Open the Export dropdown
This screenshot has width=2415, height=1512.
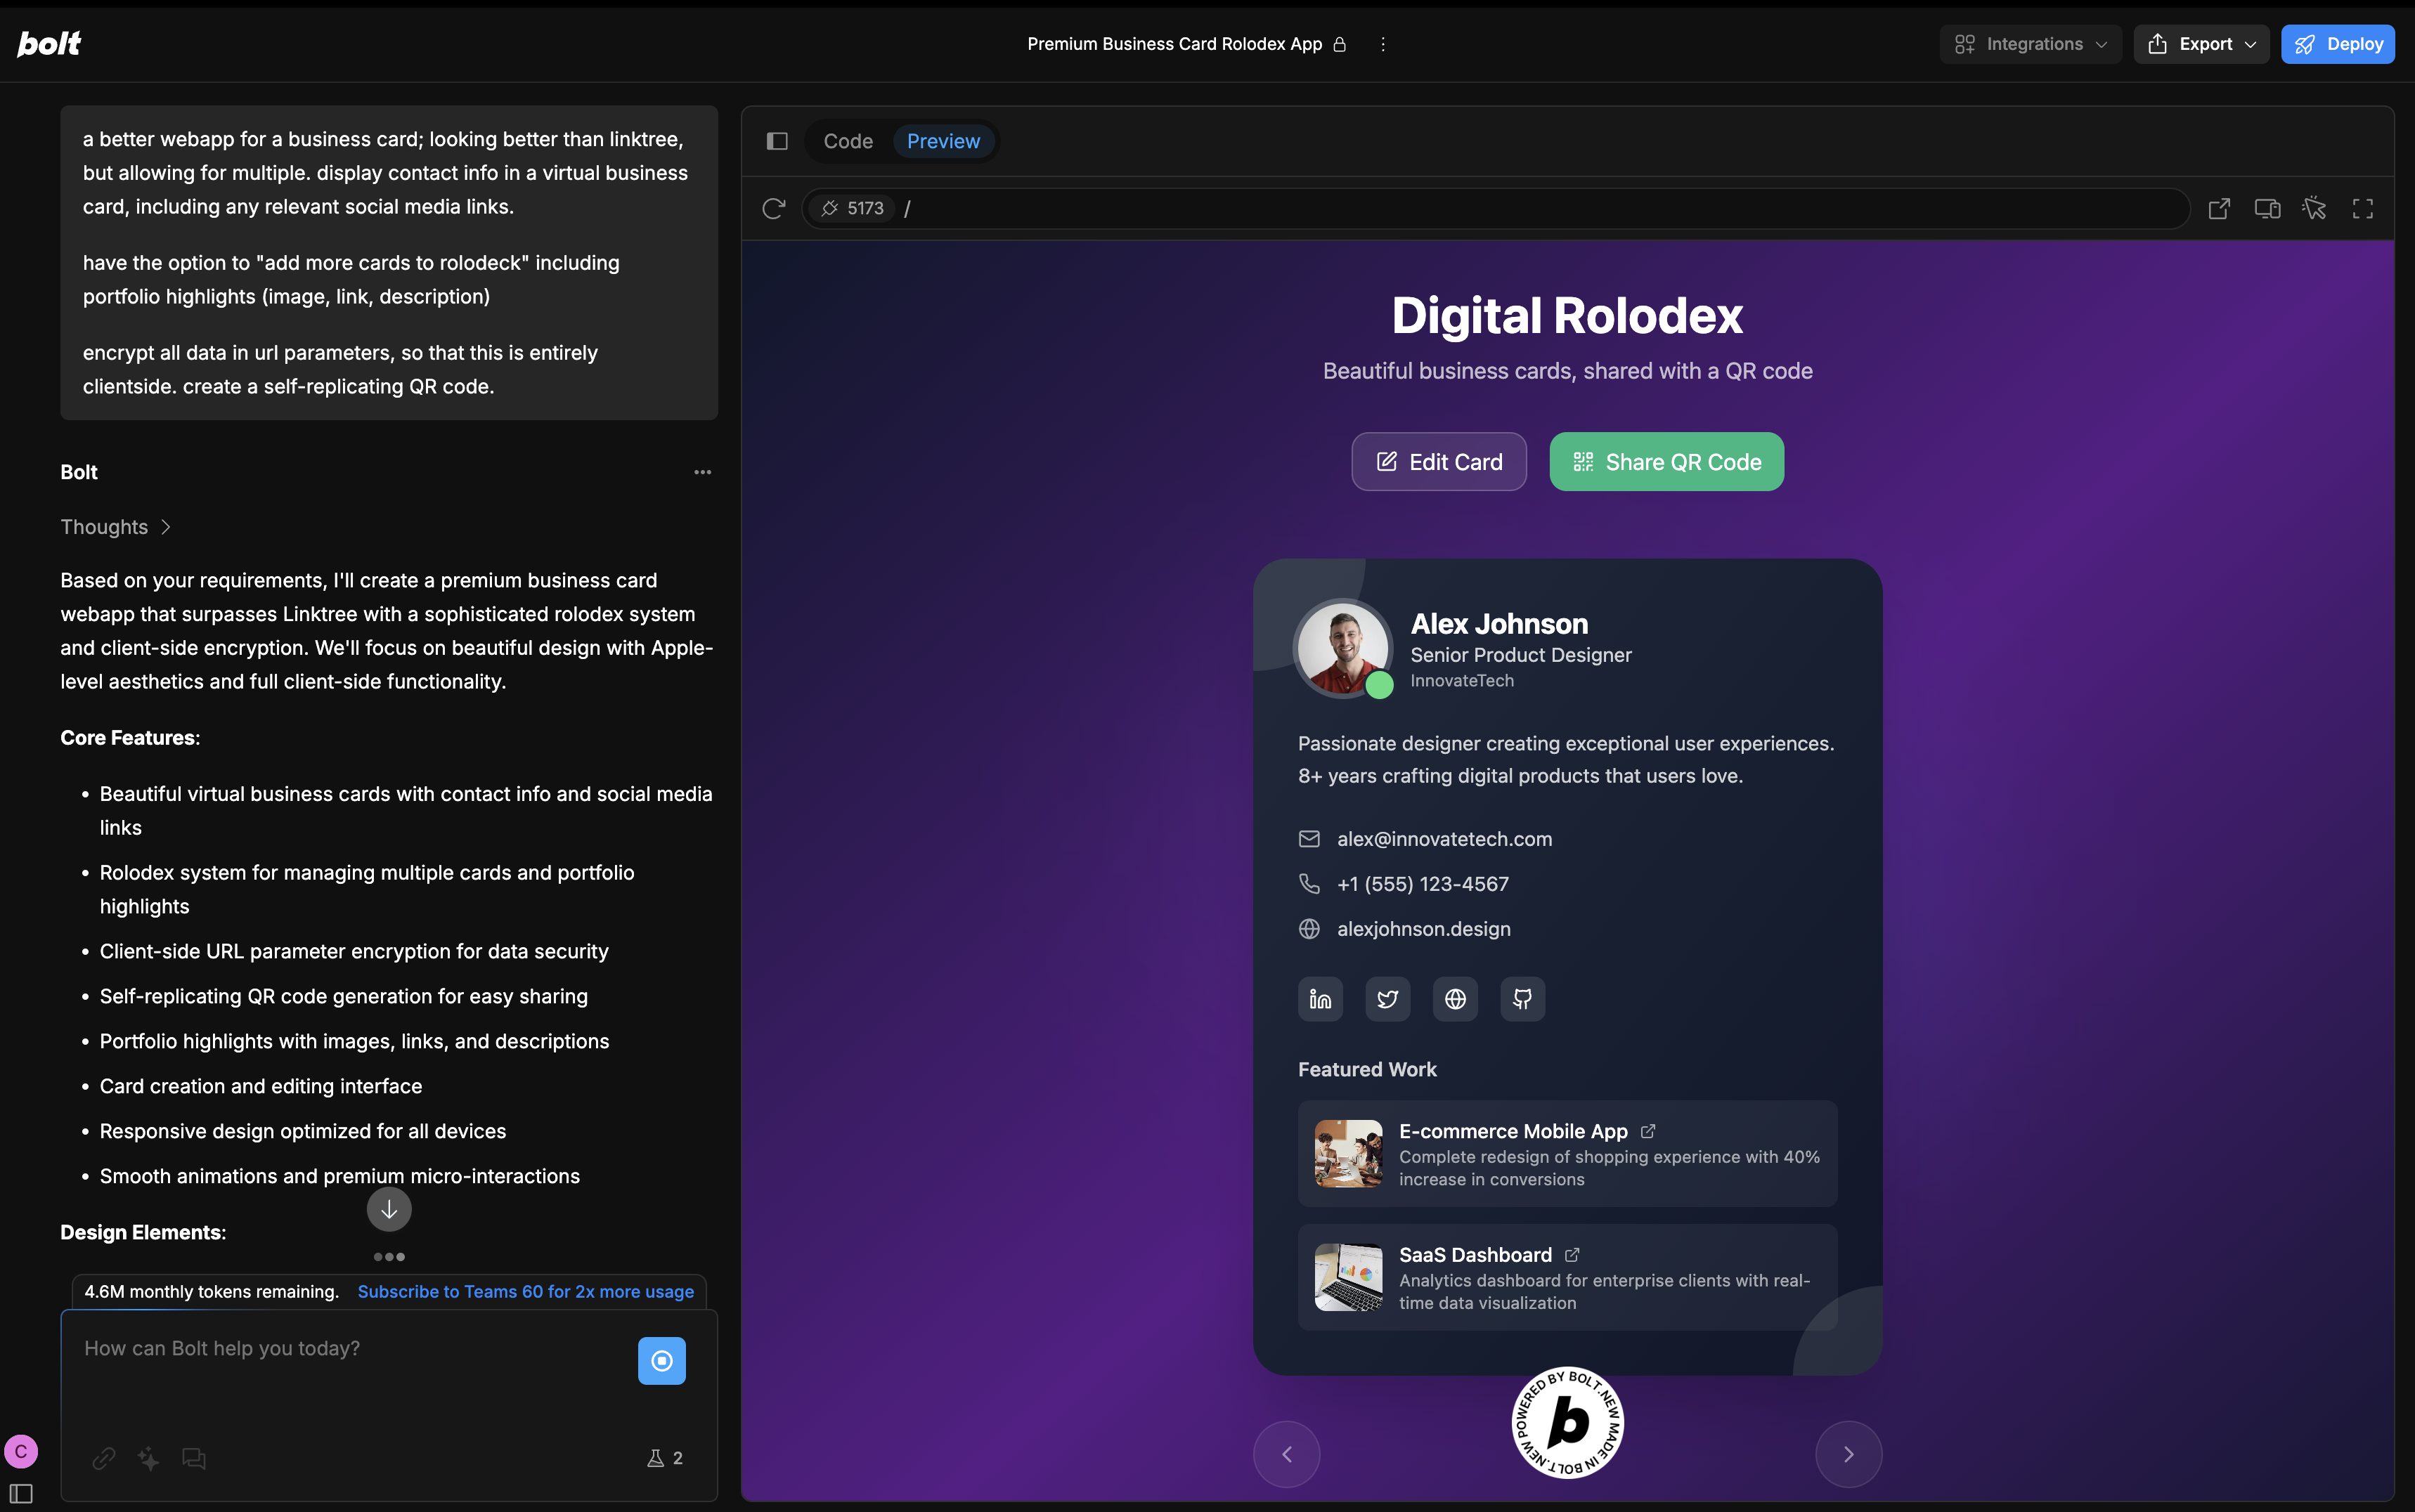coord(2202,44)
